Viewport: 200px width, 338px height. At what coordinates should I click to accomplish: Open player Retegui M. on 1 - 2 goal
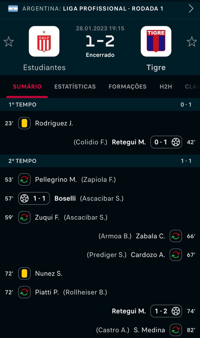click(x=129, y=311)
